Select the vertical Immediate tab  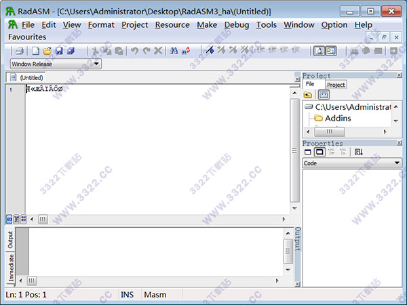click(10, 268)
